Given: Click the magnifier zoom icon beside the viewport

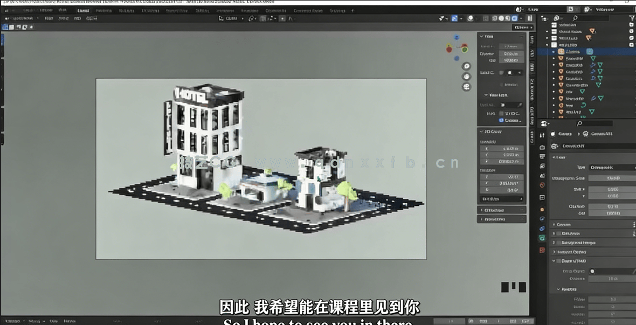Looking at the screenshot, I should coord(466,66).
